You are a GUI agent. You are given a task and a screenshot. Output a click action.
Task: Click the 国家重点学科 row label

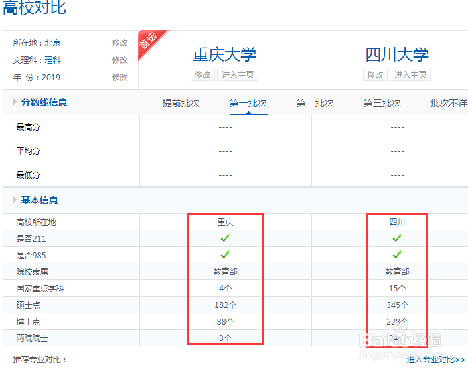pyautogui.click(x=40, y=288)
